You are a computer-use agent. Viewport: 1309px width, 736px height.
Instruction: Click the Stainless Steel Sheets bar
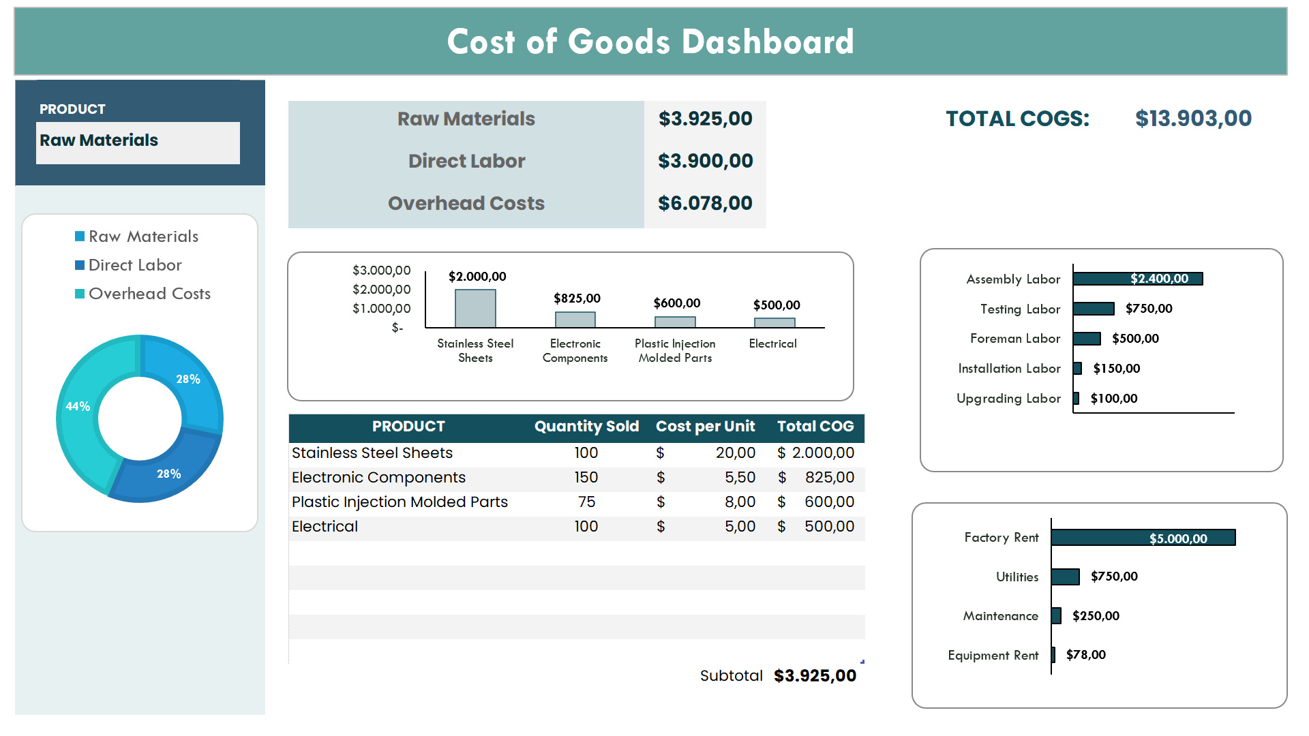[475, 308]
